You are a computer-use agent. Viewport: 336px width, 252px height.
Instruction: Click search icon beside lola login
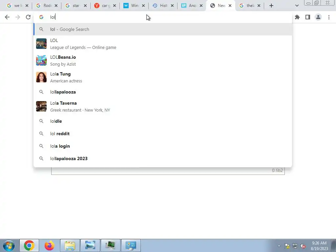(x=41, y=146)
